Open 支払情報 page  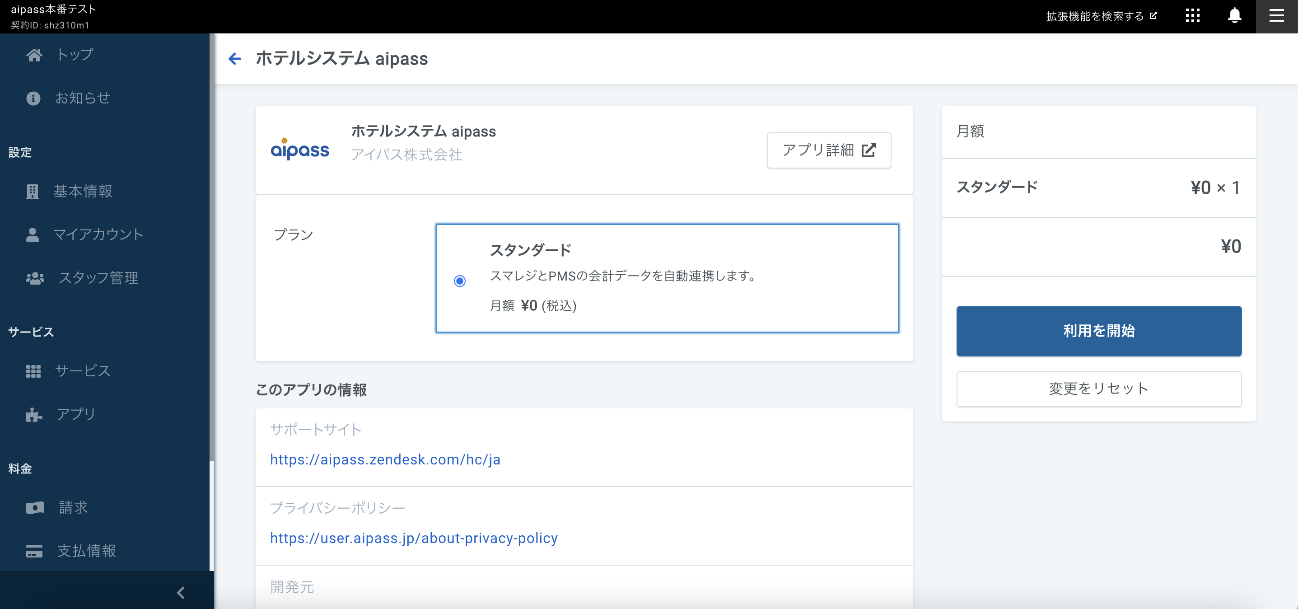click(87, 551)
